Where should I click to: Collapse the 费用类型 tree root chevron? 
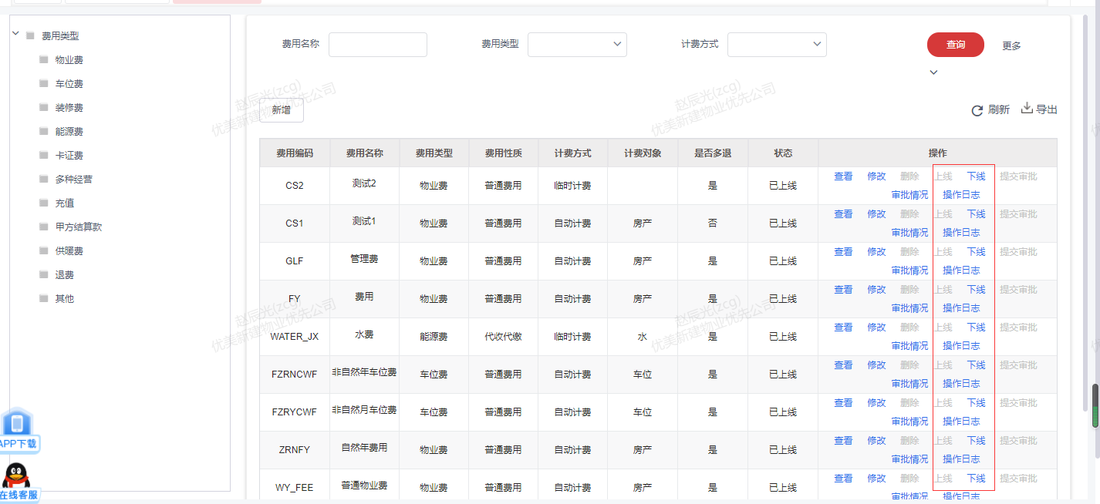[15, 33]
